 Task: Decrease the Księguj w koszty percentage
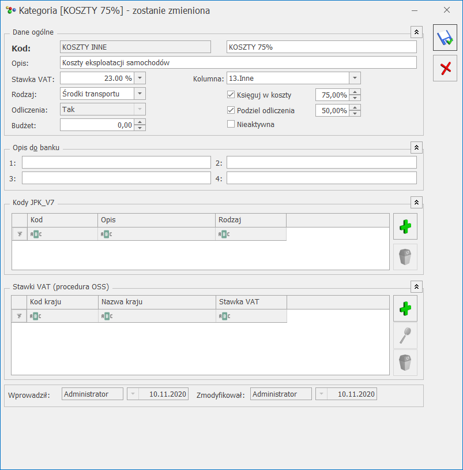click(355, 98)
